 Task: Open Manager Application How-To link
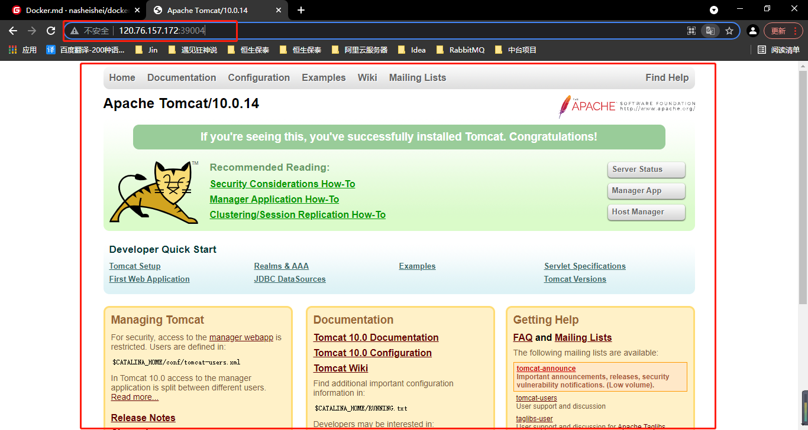point(274,200)
